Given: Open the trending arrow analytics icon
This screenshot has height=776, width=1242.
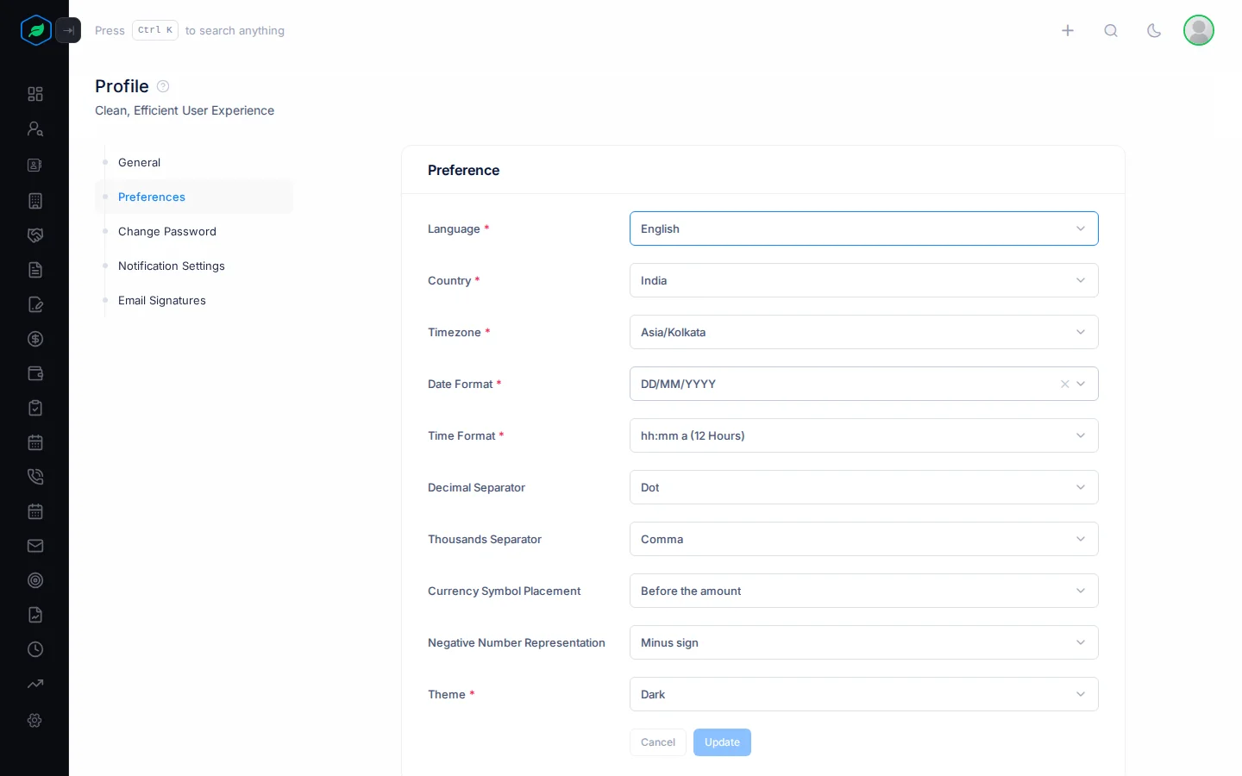Looking at the screenshot, I should point(35,684).
